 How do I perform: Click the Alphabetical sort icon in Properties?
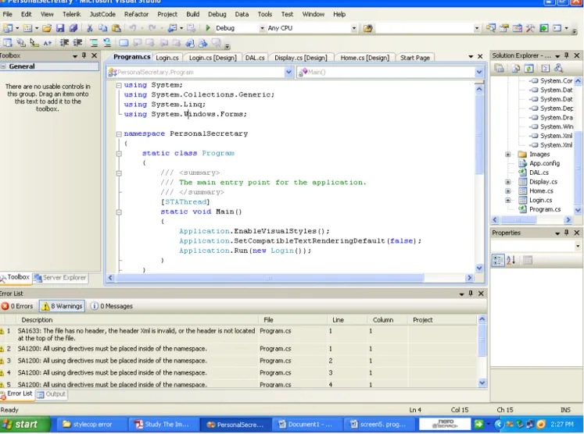click(511, 261)
